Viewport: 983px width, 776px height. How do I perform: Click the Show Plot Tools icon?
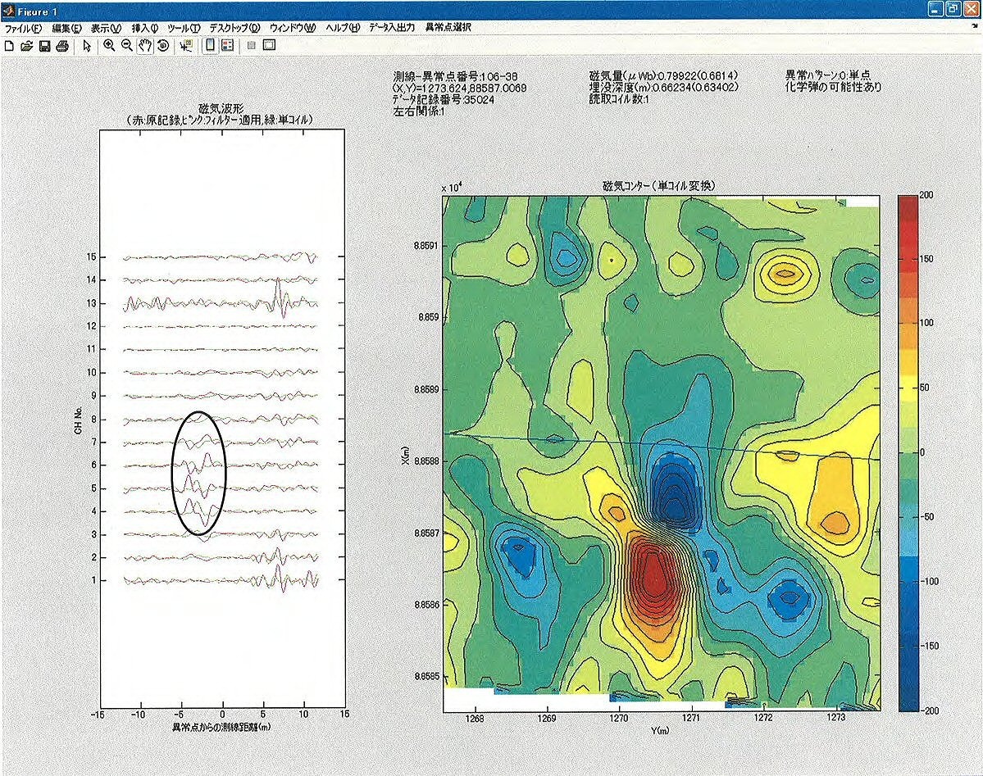(x=268, y=46)
